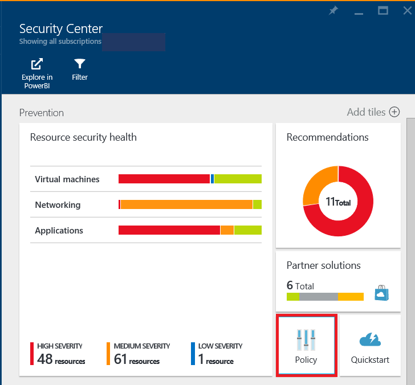Open Virtual machines health row
The width and height of the screenshot is (415, 385).
[146, 179]
